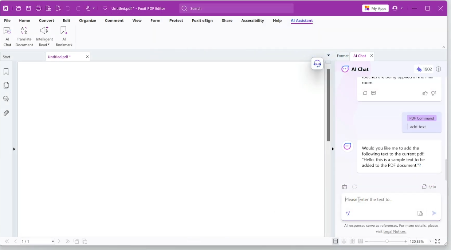This screenshot has width=451, height=250.
Task: Open Hand tool dropdown arrow
Action: [x=94, y=8]
